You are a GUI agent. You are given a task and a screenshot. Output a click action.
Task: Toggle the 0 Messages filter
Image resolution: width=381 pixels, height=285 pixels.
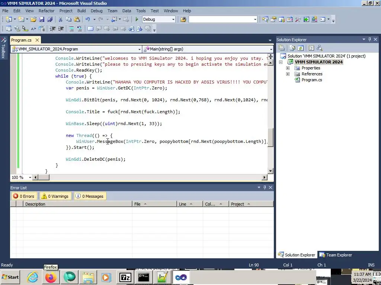(x=89, y=196)
